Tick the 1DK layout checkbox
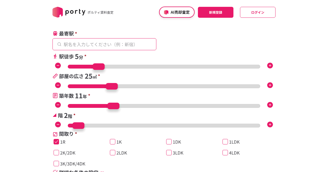Screen dimensions: 328x172 169,142
